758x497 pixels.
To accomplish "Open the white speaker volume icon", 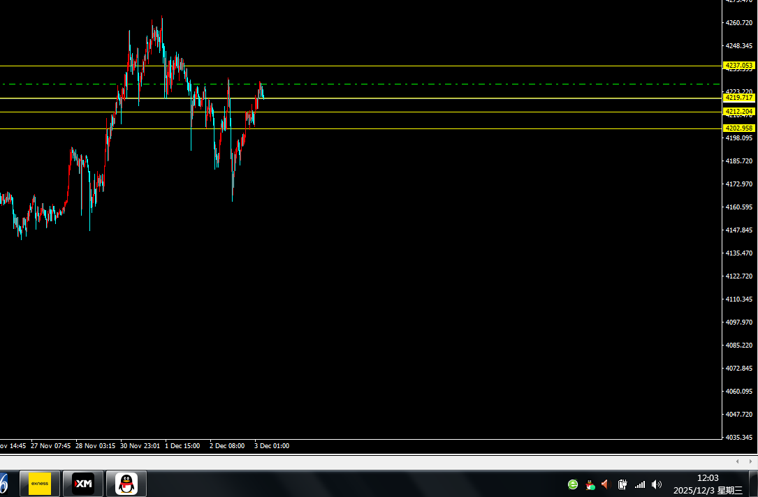I will pyautogui.click(x=657, y=484).
